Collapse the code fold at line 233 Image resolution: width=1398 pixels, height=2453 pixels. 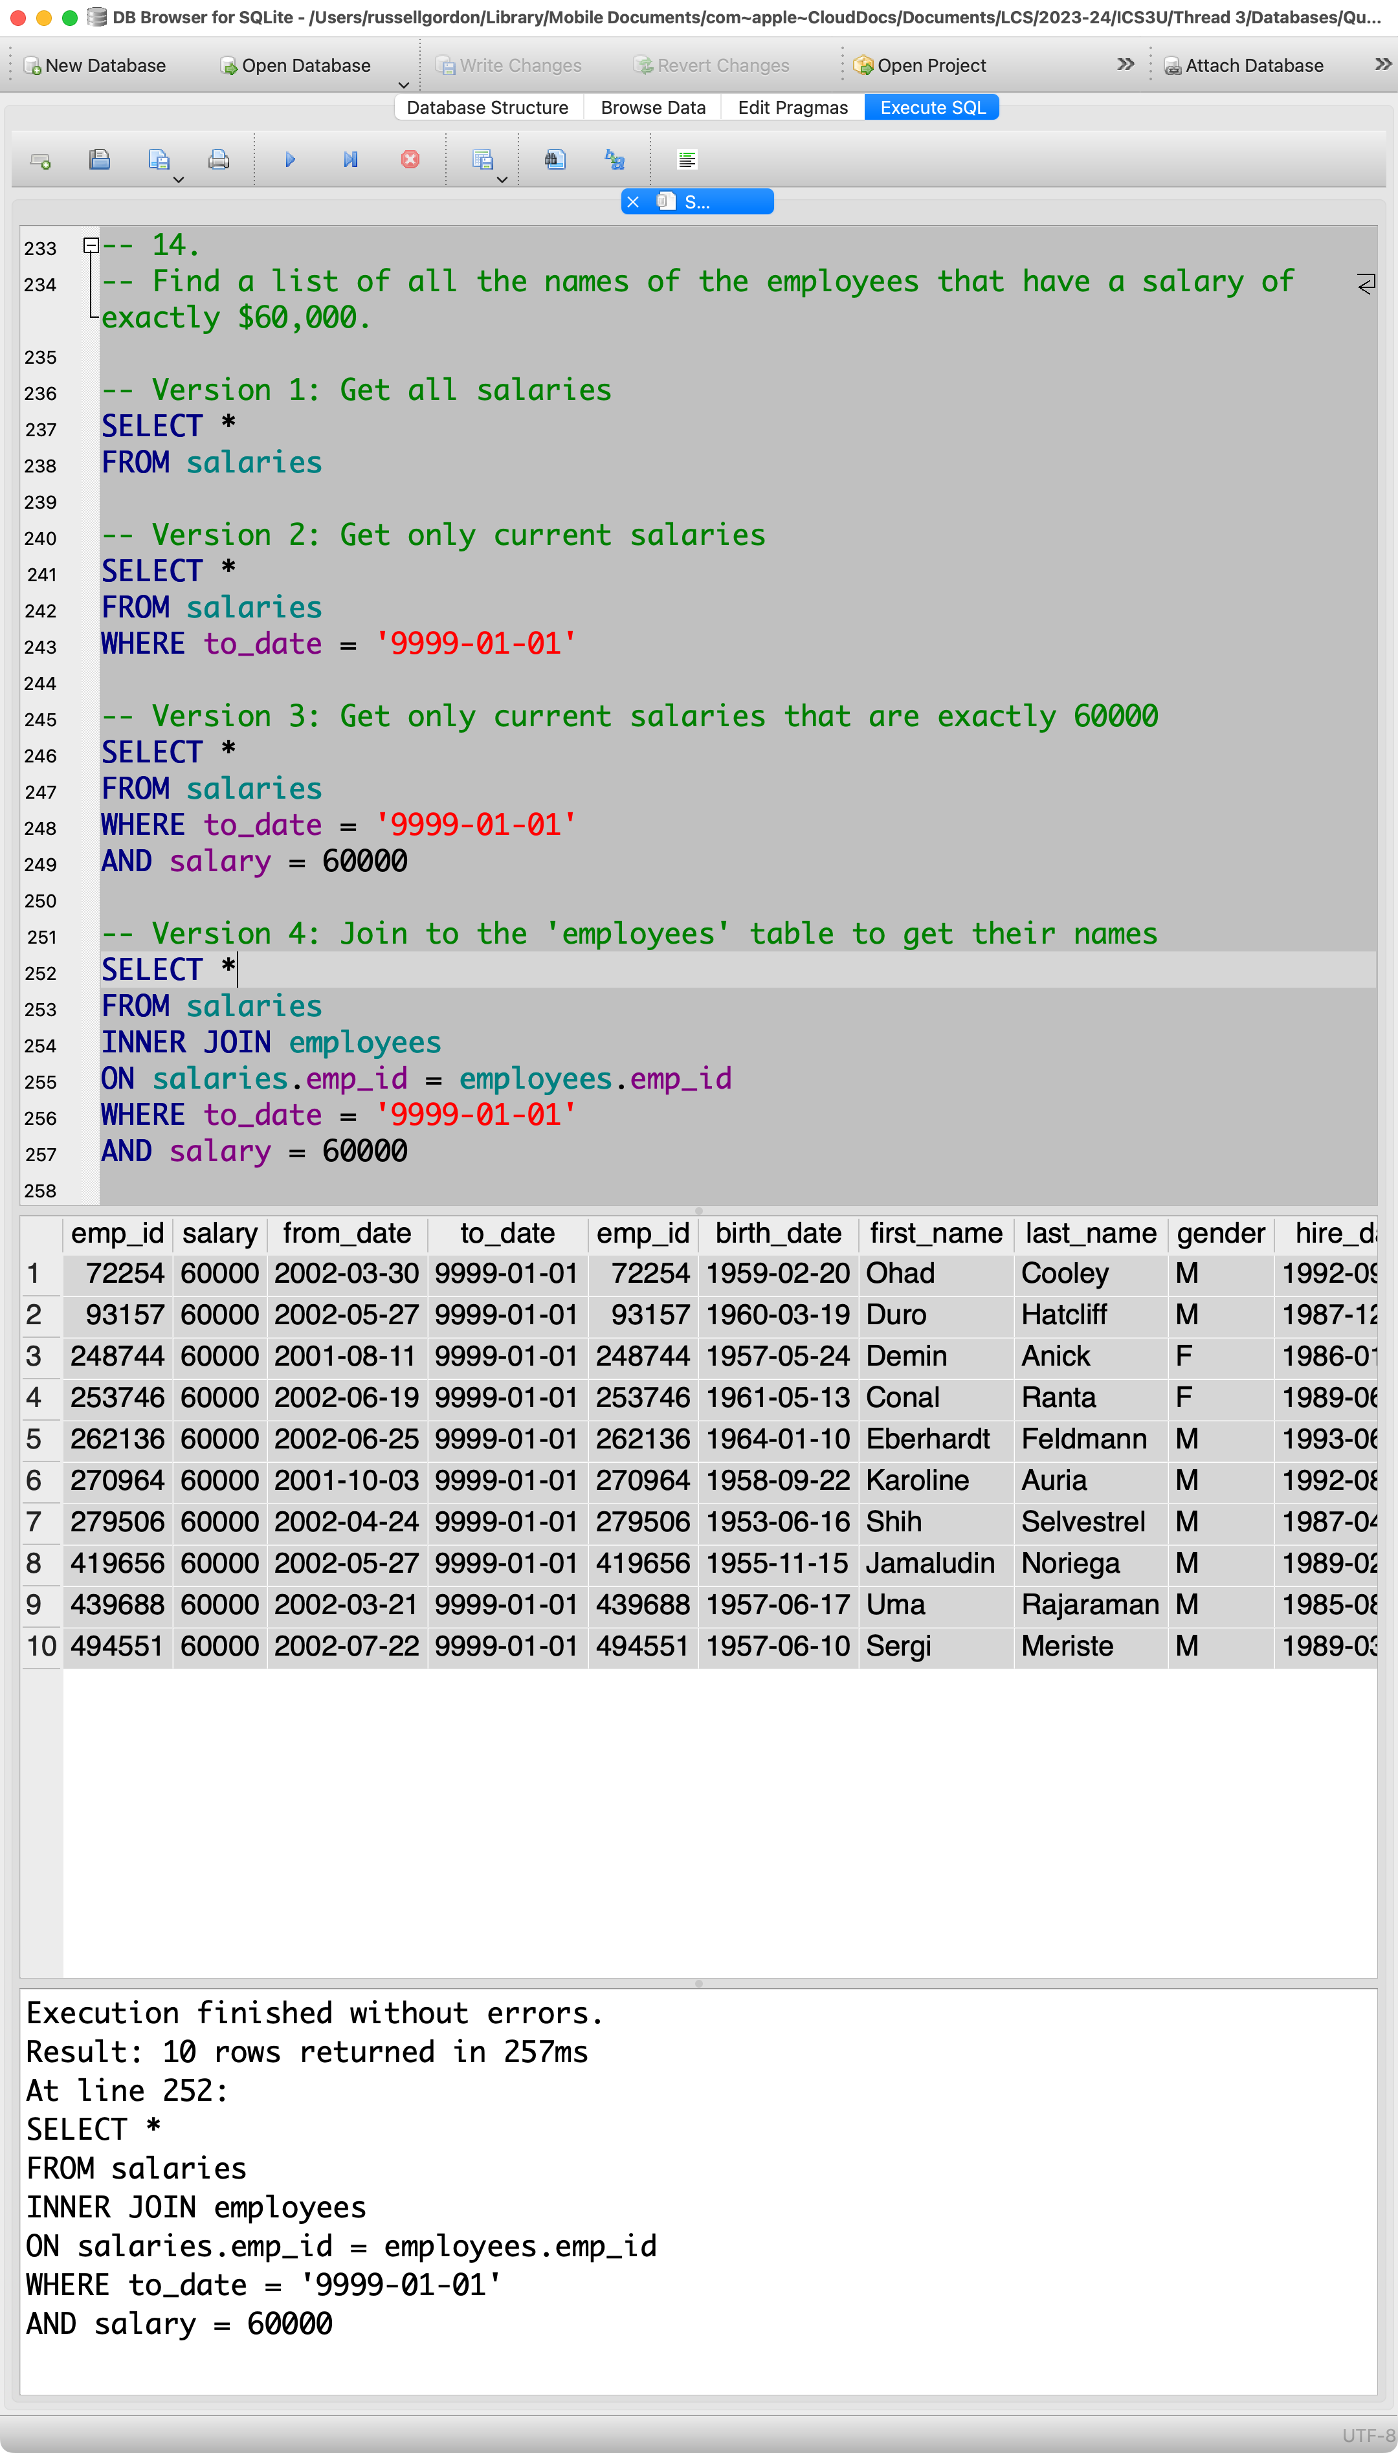(90, 246)
